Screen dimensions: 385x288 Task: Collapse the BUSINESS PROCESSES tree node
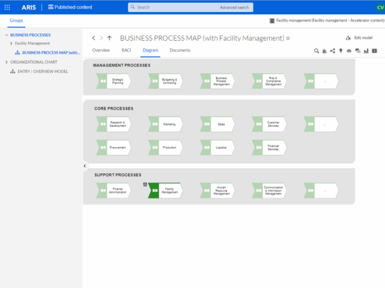[7, 35]
